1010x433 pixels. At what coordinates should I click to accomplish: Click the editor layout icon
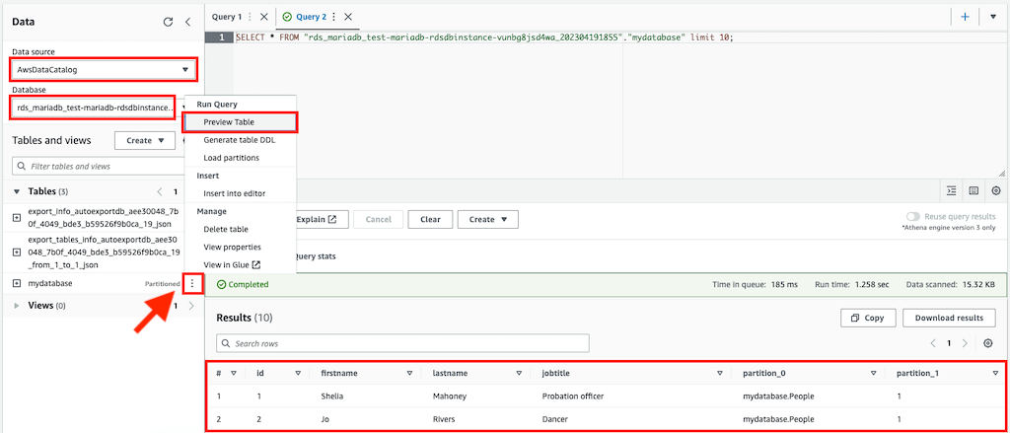tap(974, 190)
